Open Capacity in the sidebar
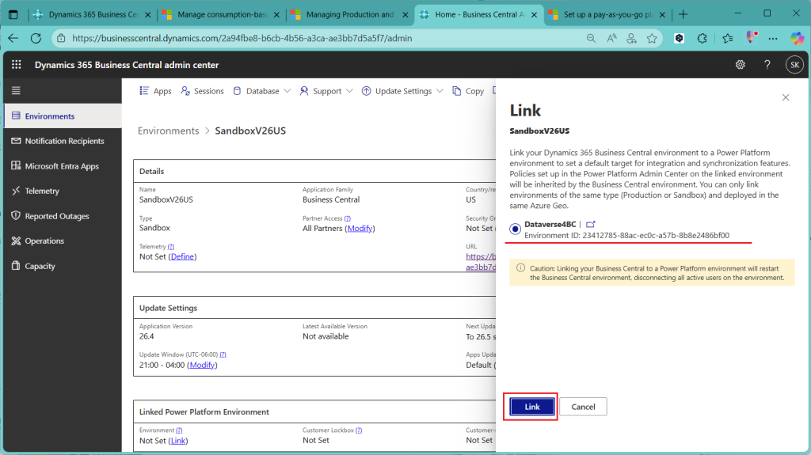811x455 pixels. [63, 267]
